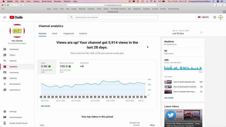226x127 pixels.
Task: Open the Audio library icon
Action: click(x=5, y=90)
